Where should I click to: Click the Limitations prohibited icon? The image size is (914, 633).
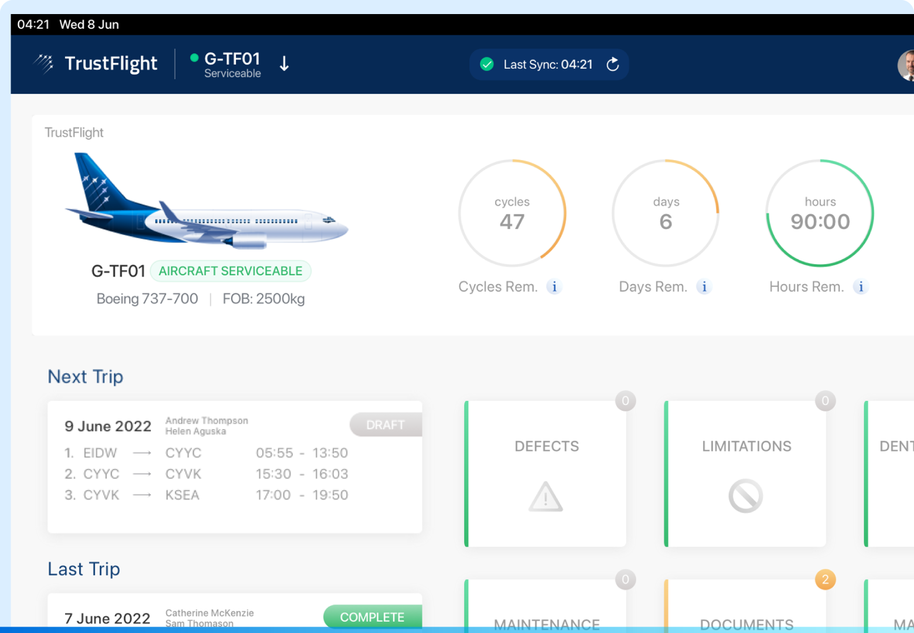click(745, 496)
